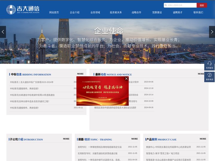215x161 pixels.
Task: Close the red popup advertisement
Action: [x=126, y=79]
